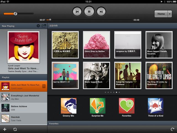Adjust the volume slider knob

click(15, 14)
